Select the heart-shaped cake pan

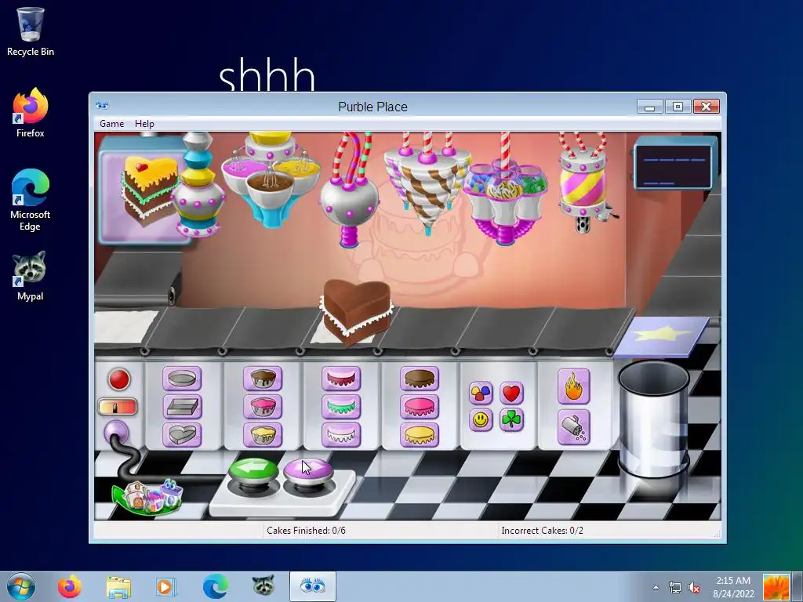[182, 435]
